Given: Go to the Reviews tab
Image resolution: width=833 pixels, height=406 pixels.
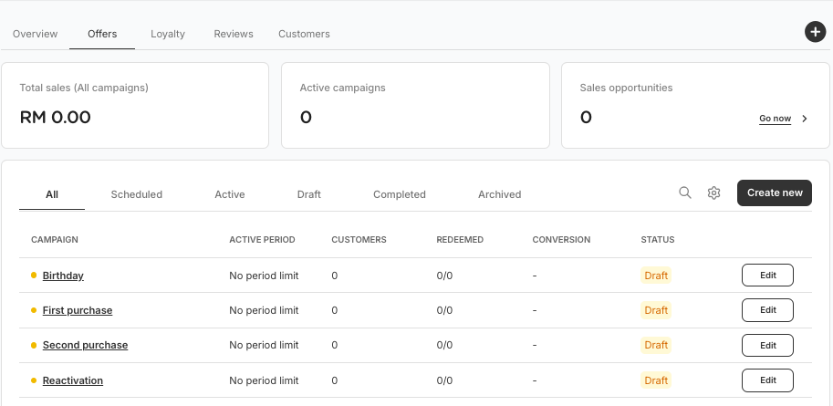Looking at the screenshot, I should (x=234, y=34).
